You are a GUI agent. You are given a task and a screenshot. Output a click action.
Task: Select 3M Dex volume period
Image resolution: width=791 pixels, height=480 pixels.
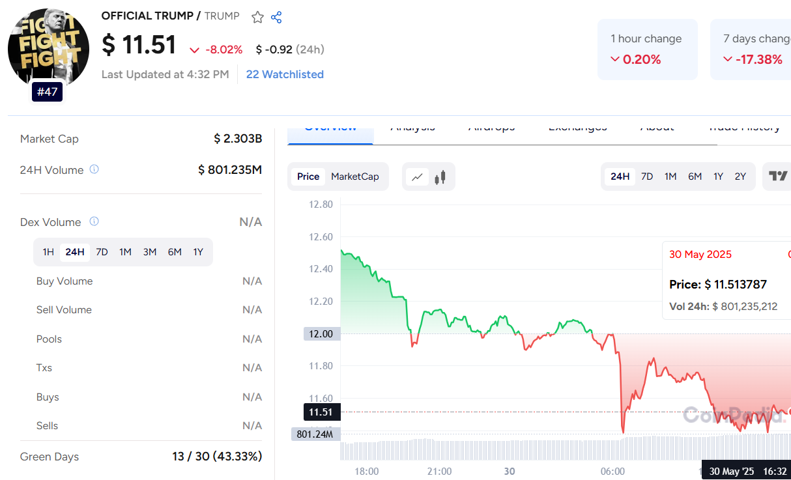coord(150,252)
